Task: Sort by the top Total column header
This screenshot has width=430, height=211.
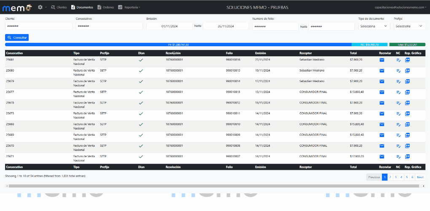Action: 353,53
